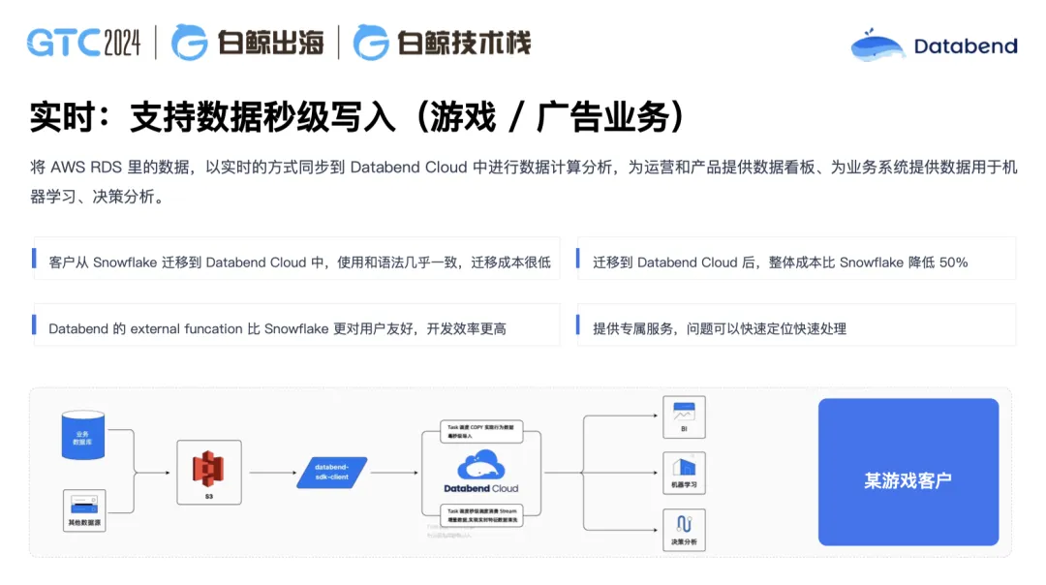This screenshot has width=1046, height=585.
Task: Select the databend-sdk-client parallelogram
Action: tap(331, 473)
